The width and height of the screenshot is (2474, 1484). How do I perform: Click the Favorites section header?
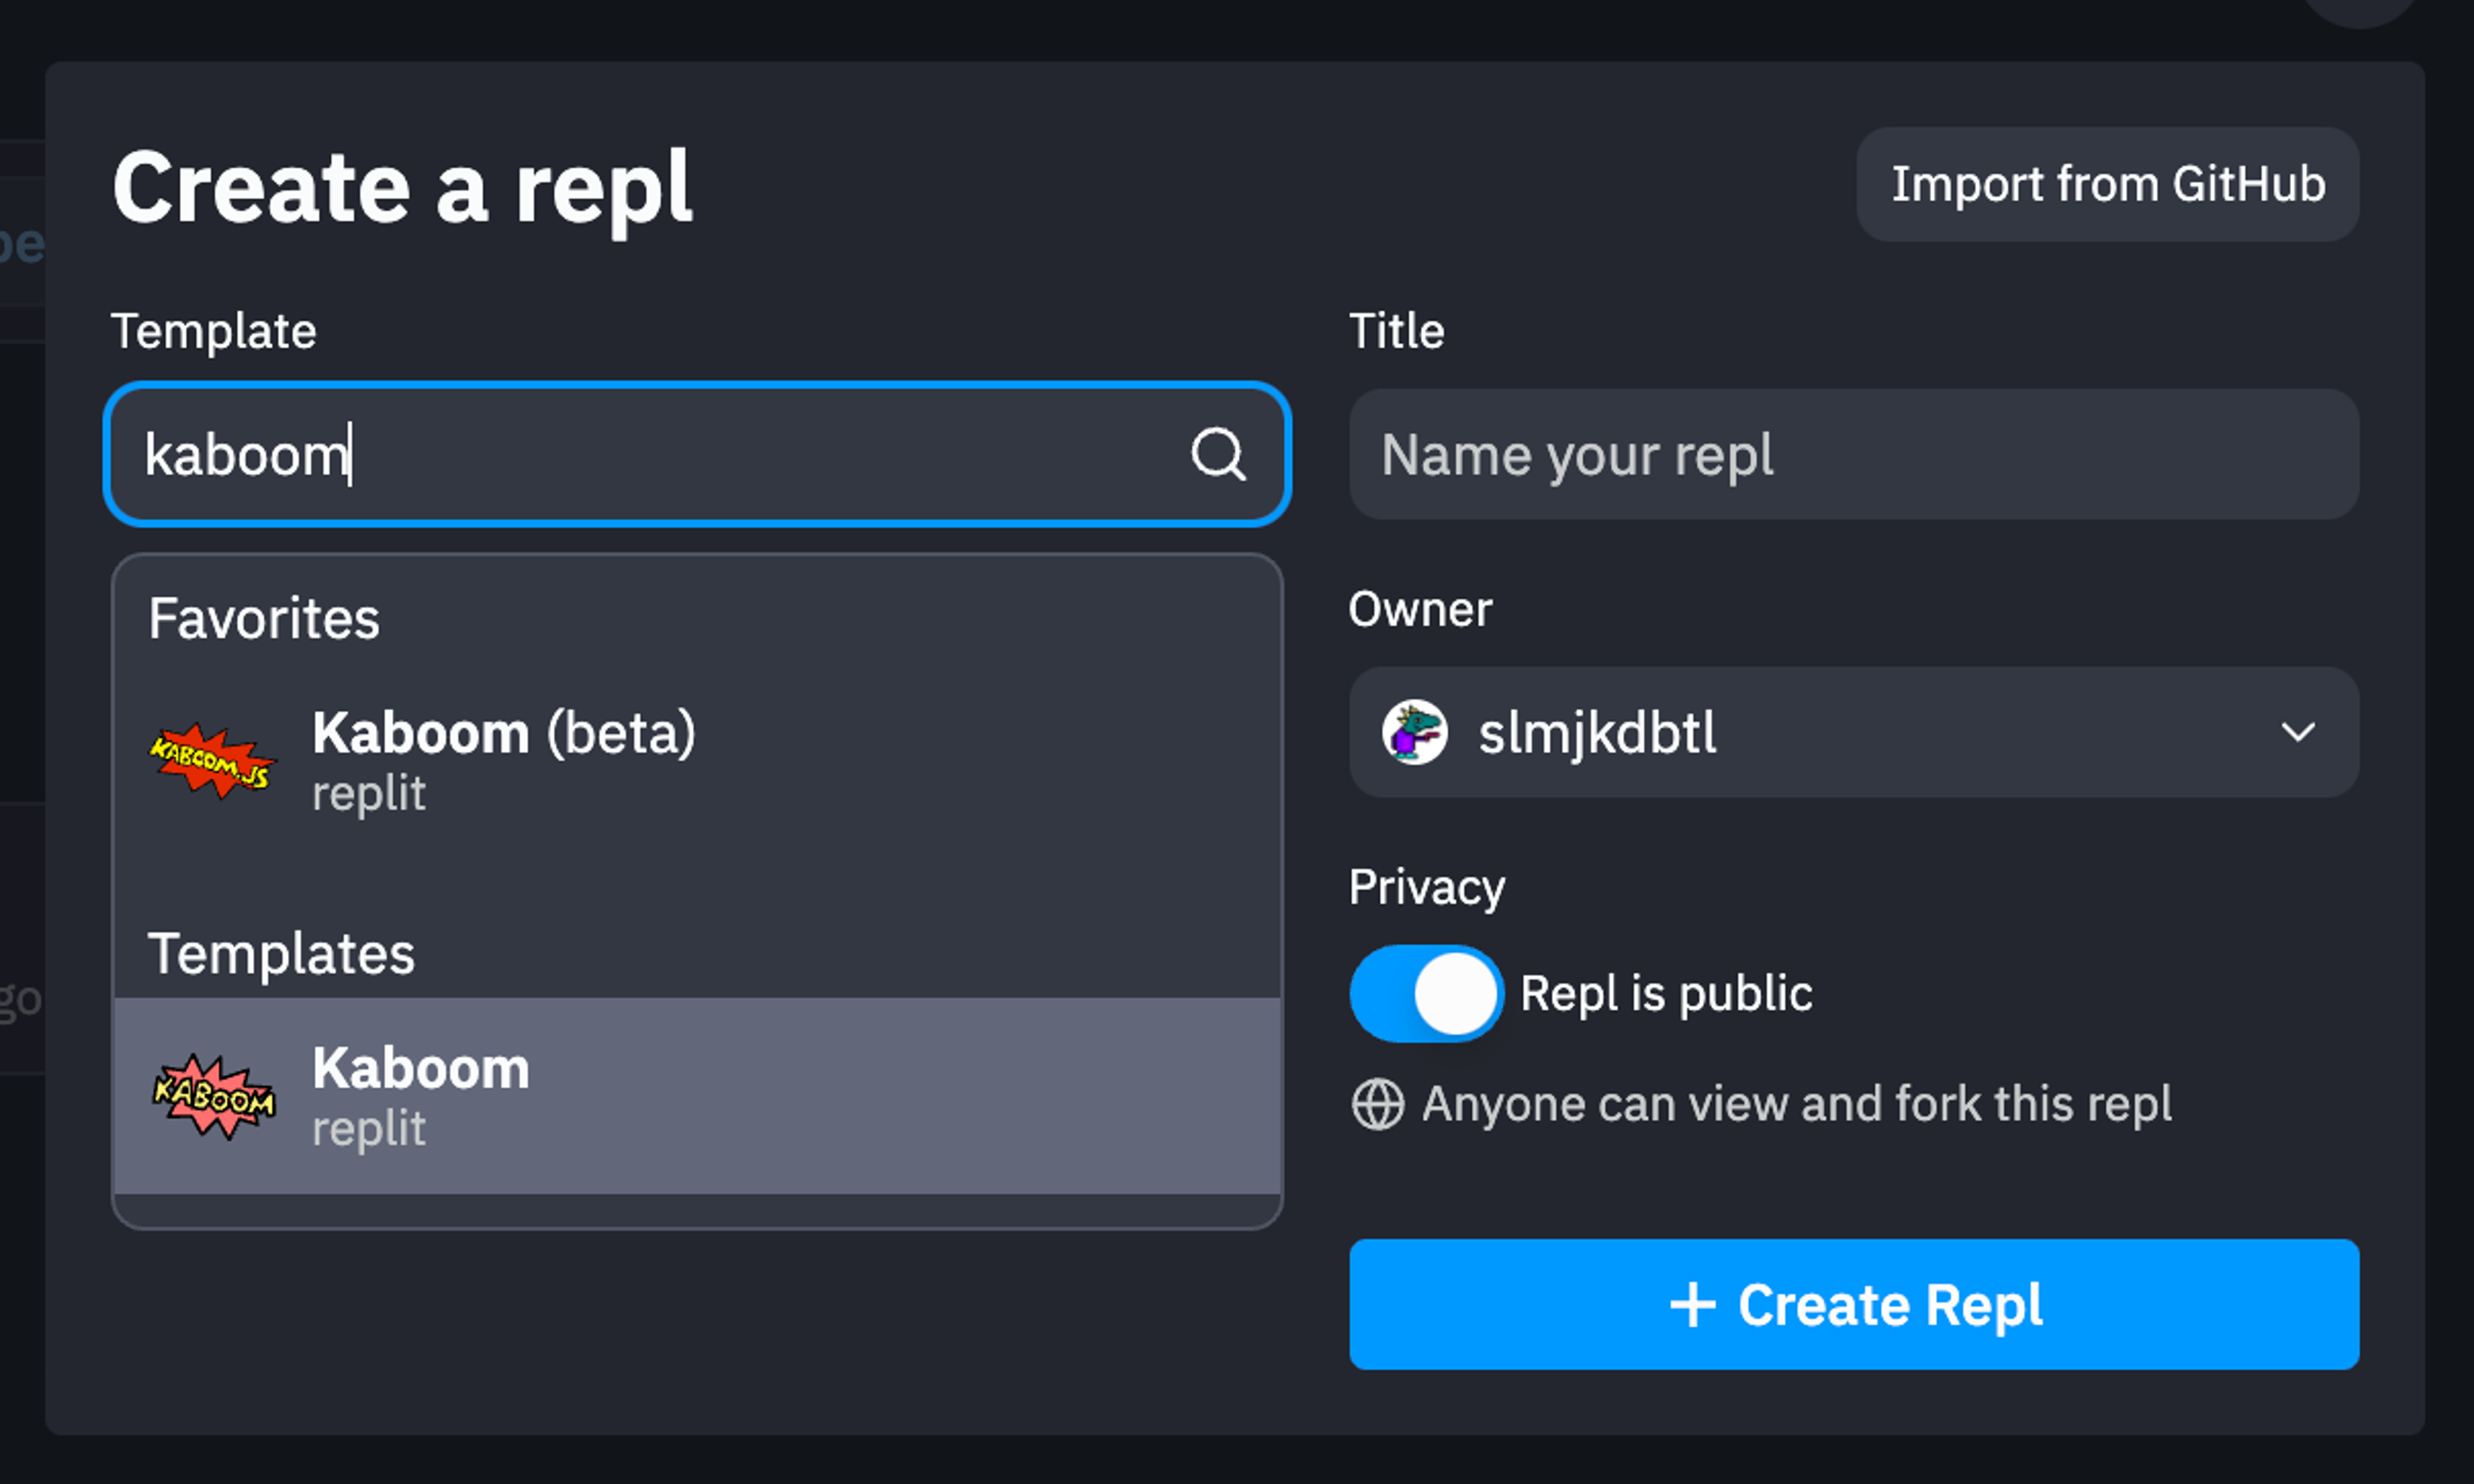pos(264,618)
